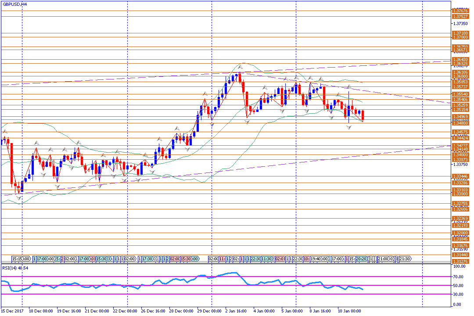Click the RSI 70.00 scale value
This screenshot has width=474, height=316.
(459, 276)
